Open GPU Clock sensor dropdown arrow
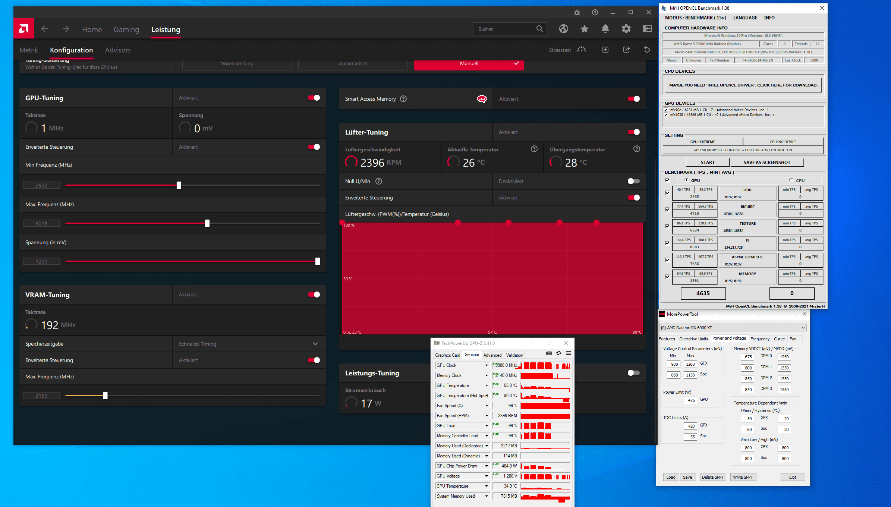 [486, 365]
